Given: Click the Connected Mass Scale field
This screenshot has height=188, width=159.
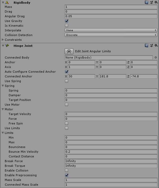Looking at the screenshot, I should (x=111, y=184).
